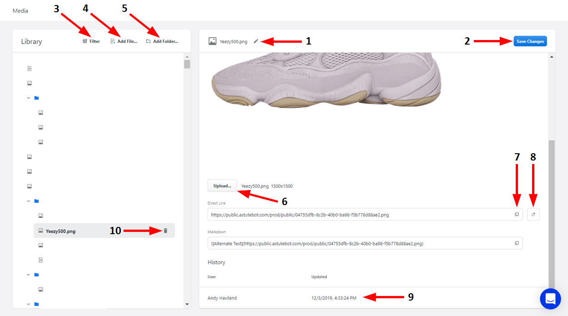Image resolution: width=568 pixels, height=316 pixels.
Task: Collapse the first folder in the library
Action: point(29,98)
